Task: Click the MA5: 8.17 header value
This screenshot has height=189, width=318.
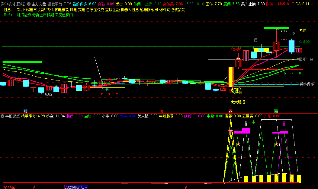Action: 286,4
